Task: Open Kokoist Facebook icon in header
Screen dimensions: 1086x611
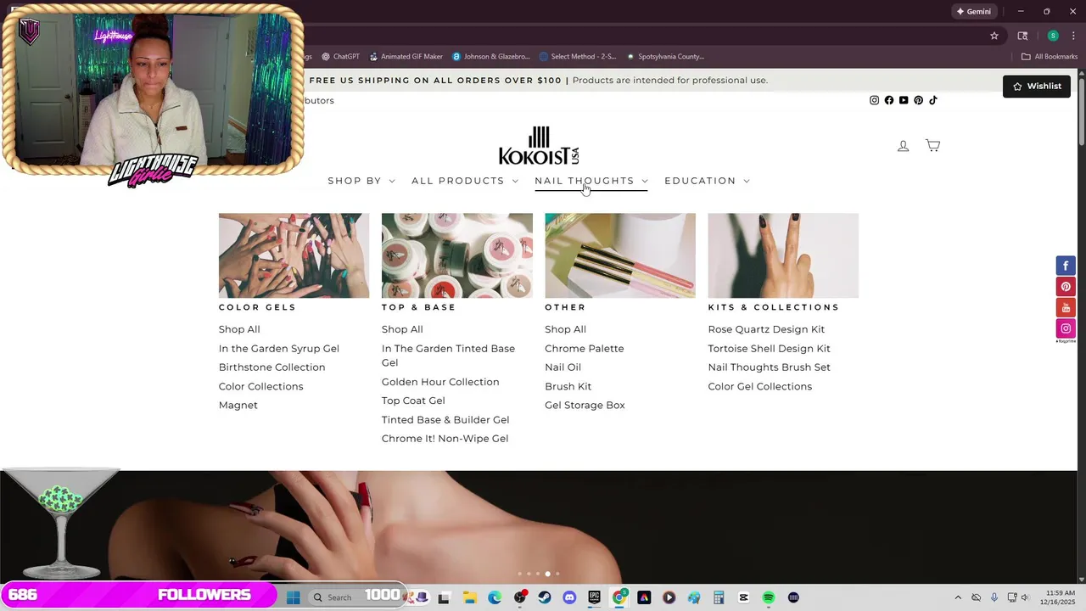Action: point(889,100)
